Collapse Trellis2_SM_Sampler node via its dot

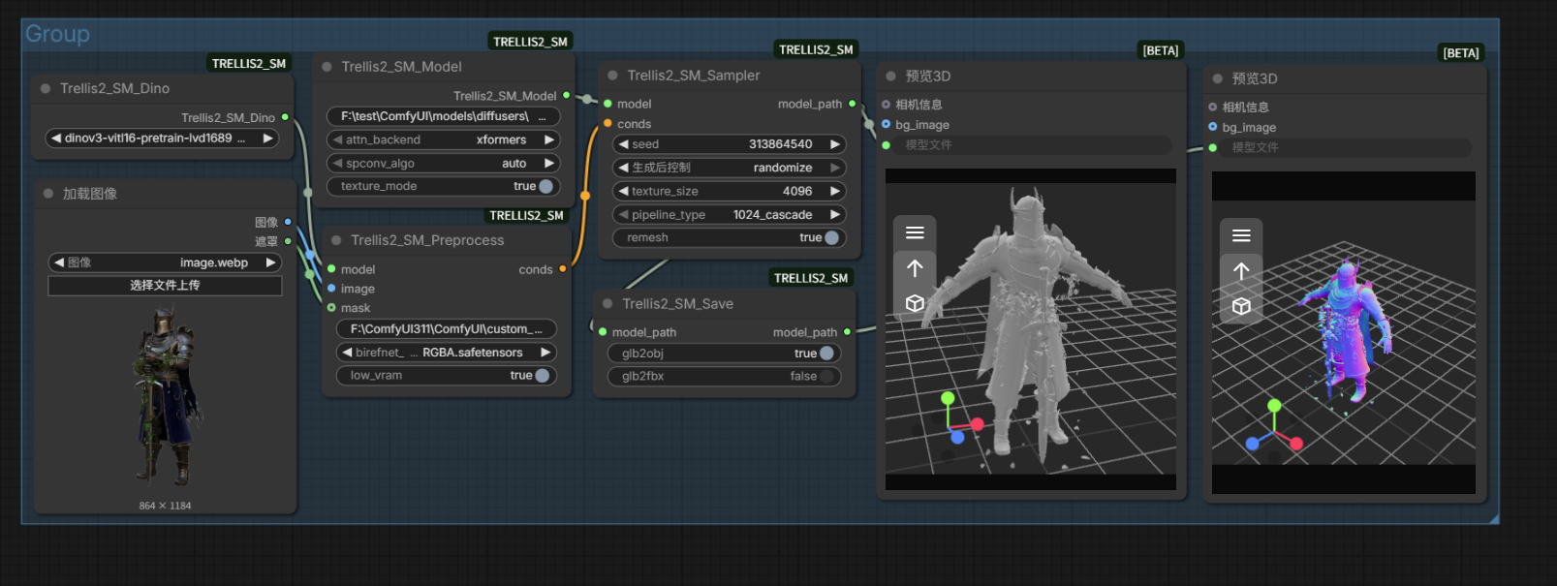pos(612,76)
